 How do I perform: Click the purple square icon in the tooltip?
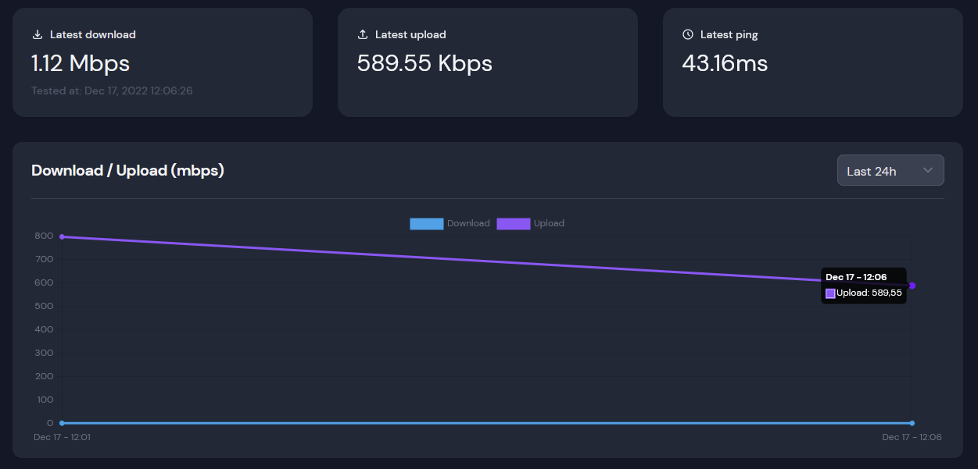coord(831,293)
